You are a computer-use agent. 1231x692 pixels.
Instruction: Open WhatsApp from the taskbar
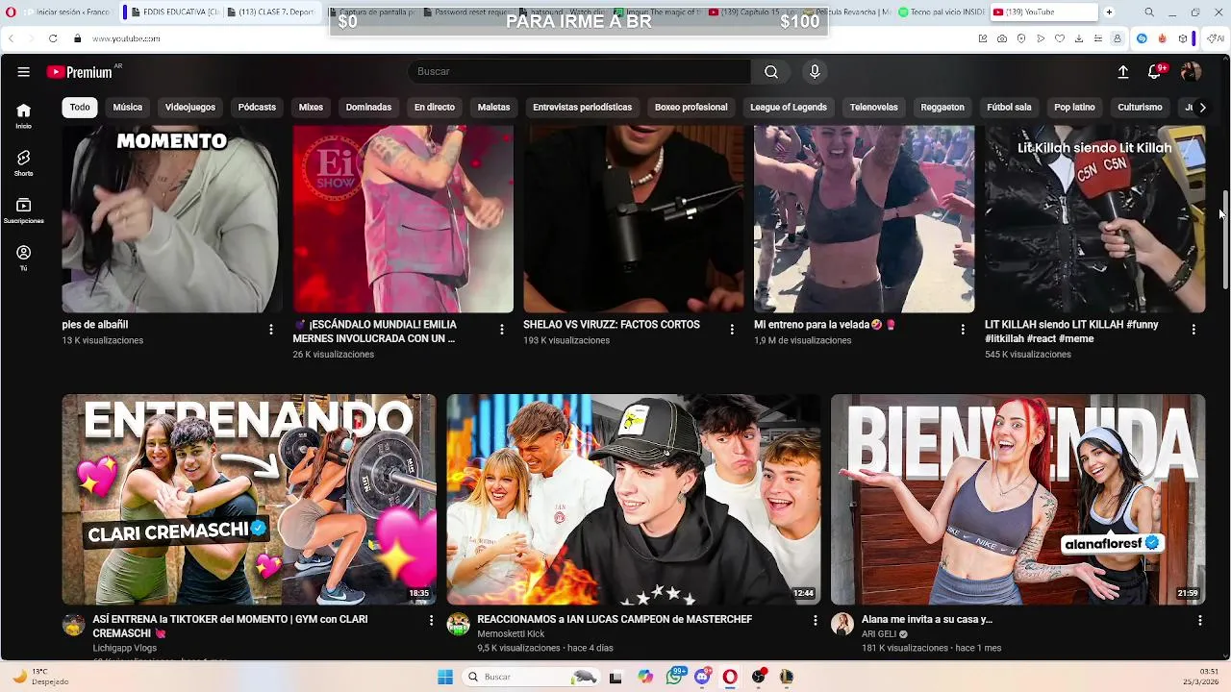674,677
